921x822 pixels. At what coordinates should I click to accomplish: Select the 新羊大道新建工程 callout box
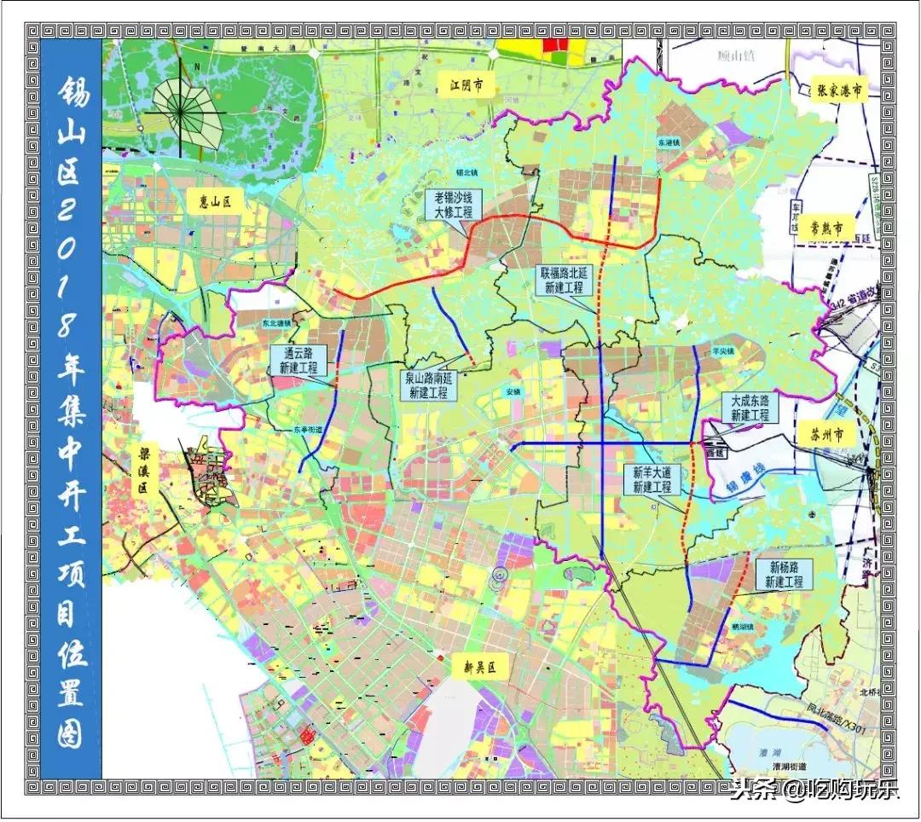(x=652, y=480)
